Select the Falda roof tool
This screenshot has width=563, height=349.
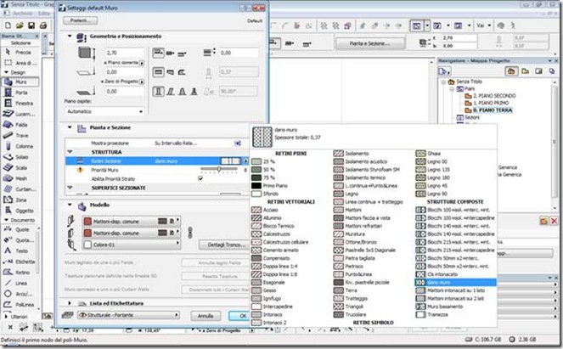[x=20, y=125]
